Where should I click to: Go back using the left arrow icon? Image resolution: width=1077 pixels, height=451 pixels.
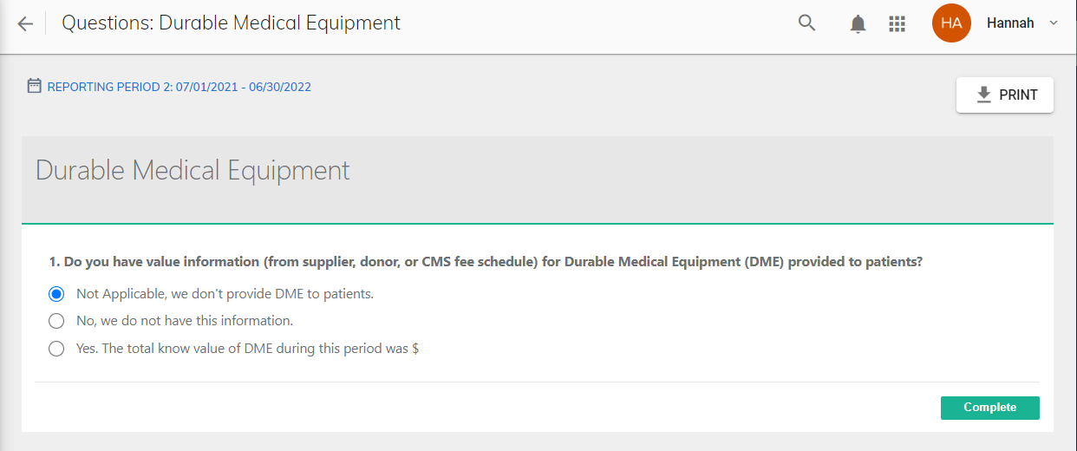pyautogui.click(x=25, y=23)
